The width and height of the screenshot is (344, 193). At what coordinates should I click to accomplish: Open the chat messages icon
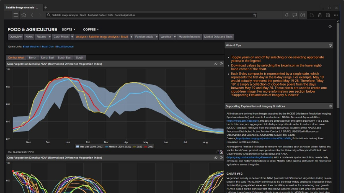coord(295,15)
